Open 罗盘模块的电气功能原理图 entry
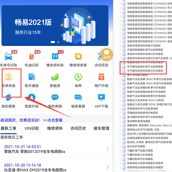This screenshot has width=172, height=172. point(143,109)
